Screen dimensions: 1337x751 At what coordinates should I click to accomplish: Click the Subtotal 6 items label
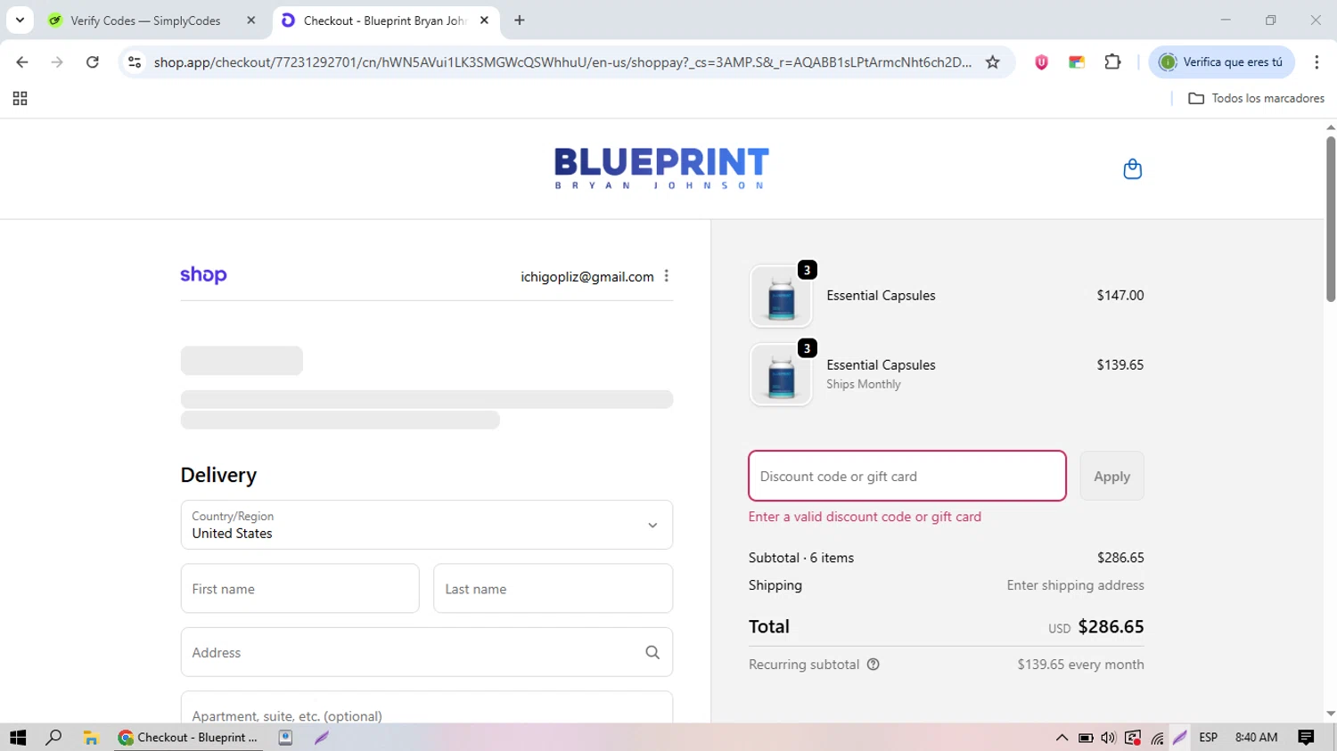tap(801, 558)
